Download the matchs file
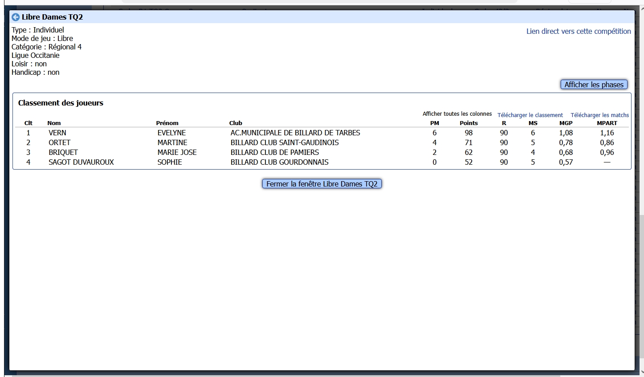Screen dimensions: 644x377 (599, 115)
